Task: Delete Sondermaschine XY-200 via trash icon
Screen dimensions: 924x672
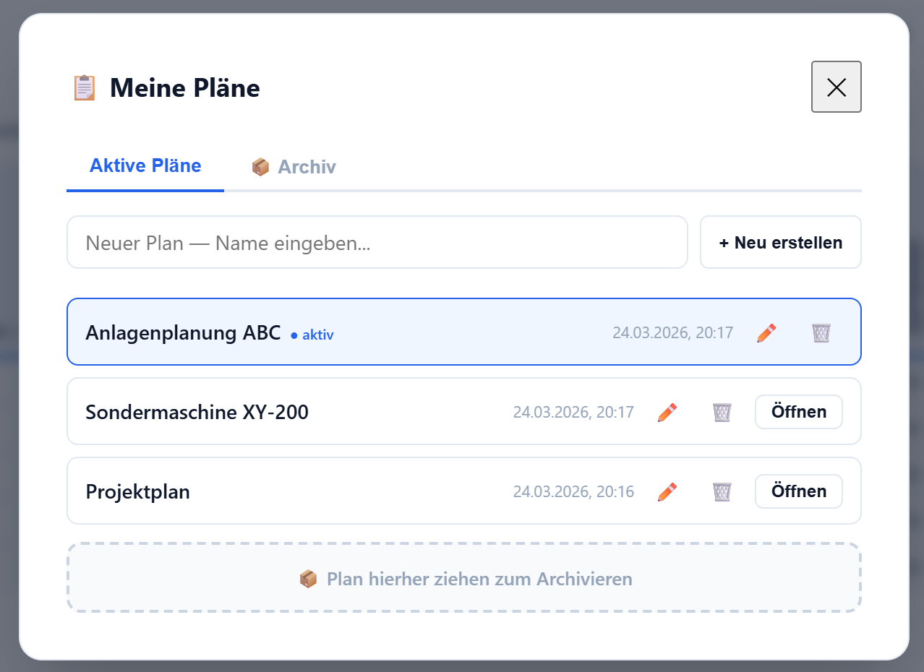Action: [722, 412]
